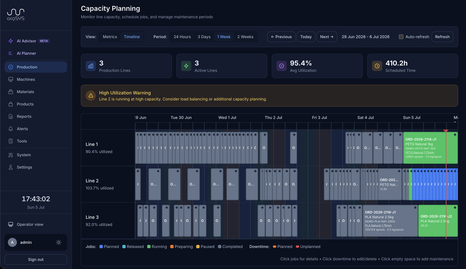Open the 12.6h PETG job on Line 2
The height and width of the screenshot is (269, 466).
390,184
